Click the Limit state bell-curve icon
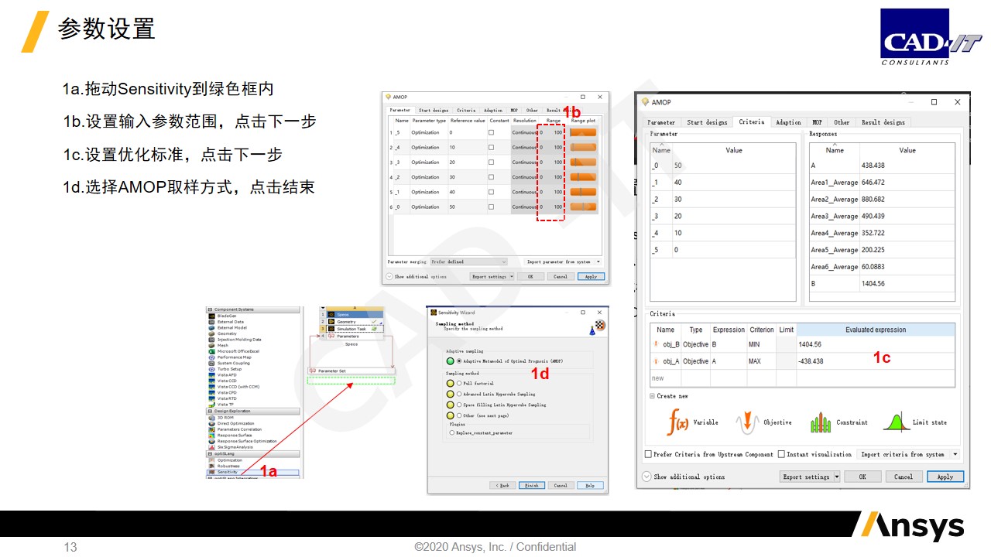Image resolution: width=991 pixels, height=557 pixels. (896, 422)
